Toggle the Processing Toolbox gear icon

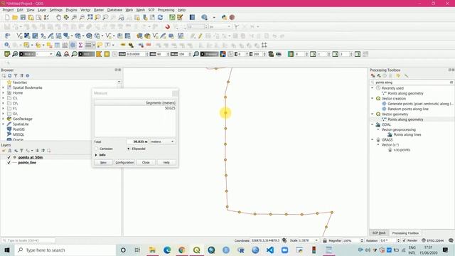[x=73, y=45]
